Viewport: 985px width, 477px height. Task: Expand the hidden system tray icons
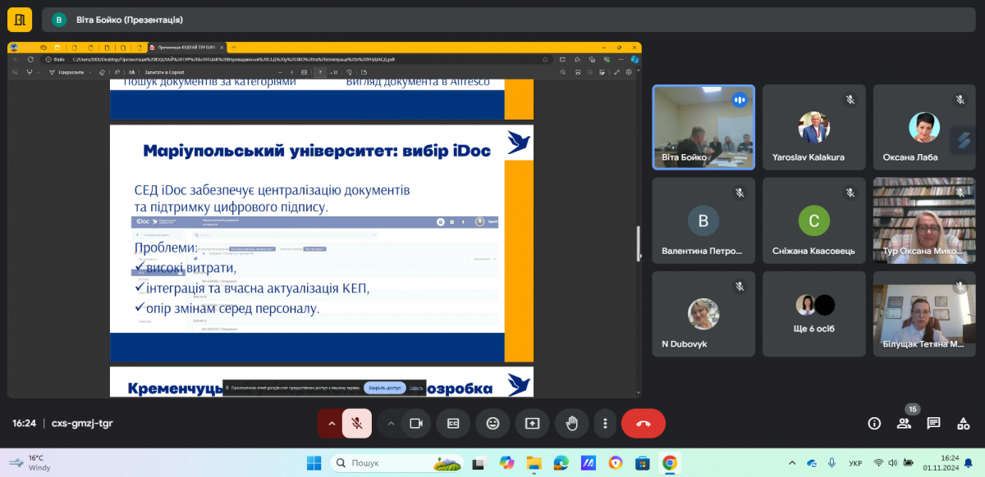(x=792, y=463)
